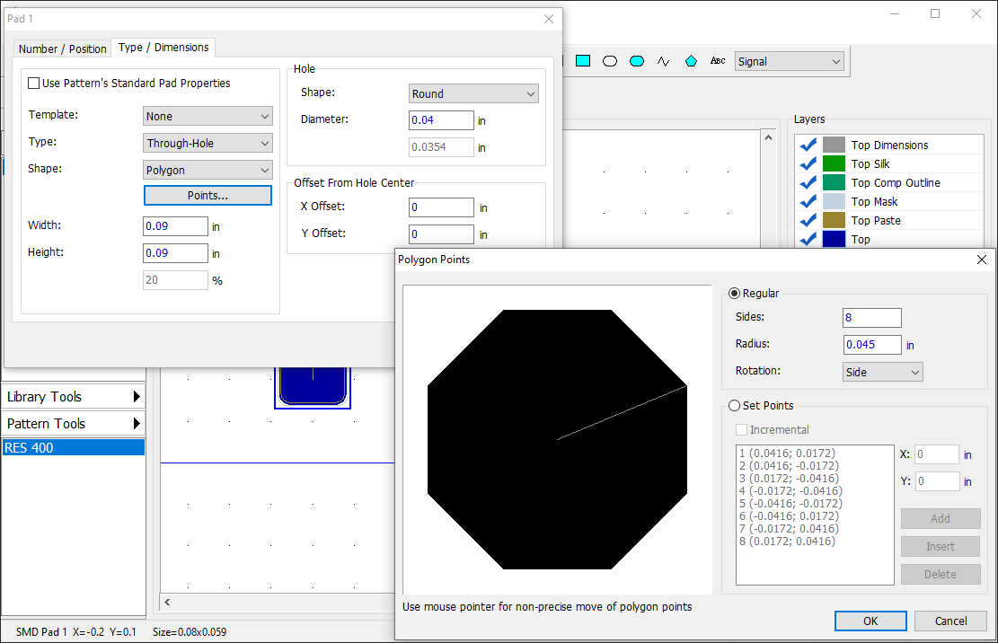Click the Points... button
998x643 pixels.
[x=208, y=195]
